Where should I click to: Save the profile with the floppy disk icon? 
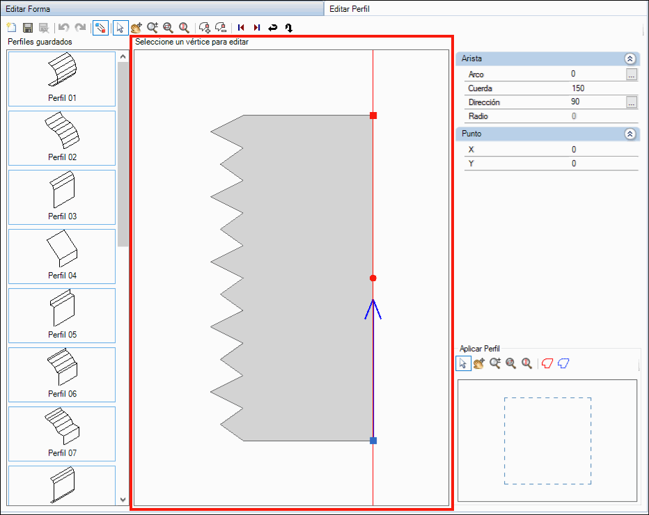tap(28, 28)
